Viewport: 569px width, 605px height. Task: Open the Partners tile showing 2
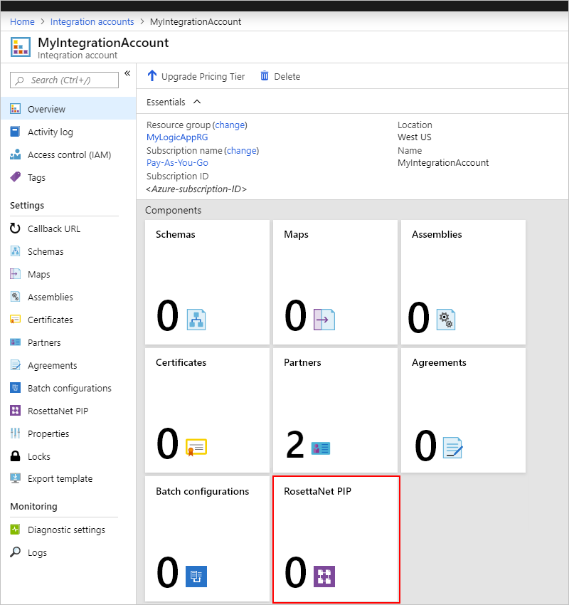click(335, 410)
